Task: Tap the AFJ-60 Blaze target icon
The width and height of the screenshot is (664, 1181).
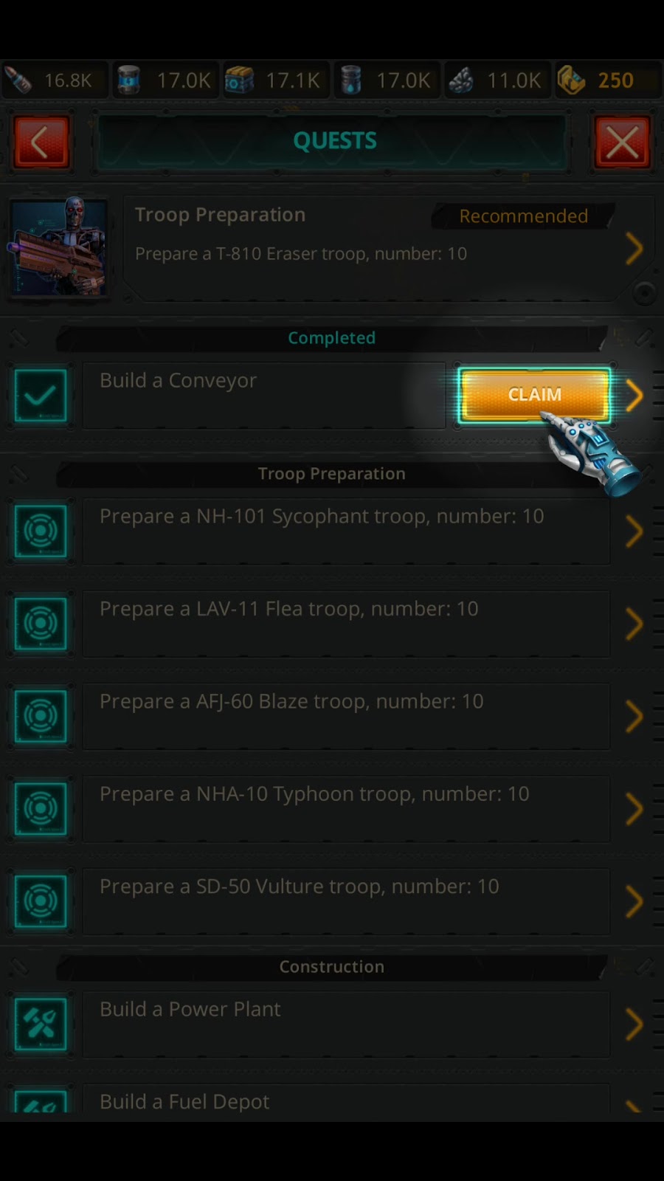Action: 41,717
